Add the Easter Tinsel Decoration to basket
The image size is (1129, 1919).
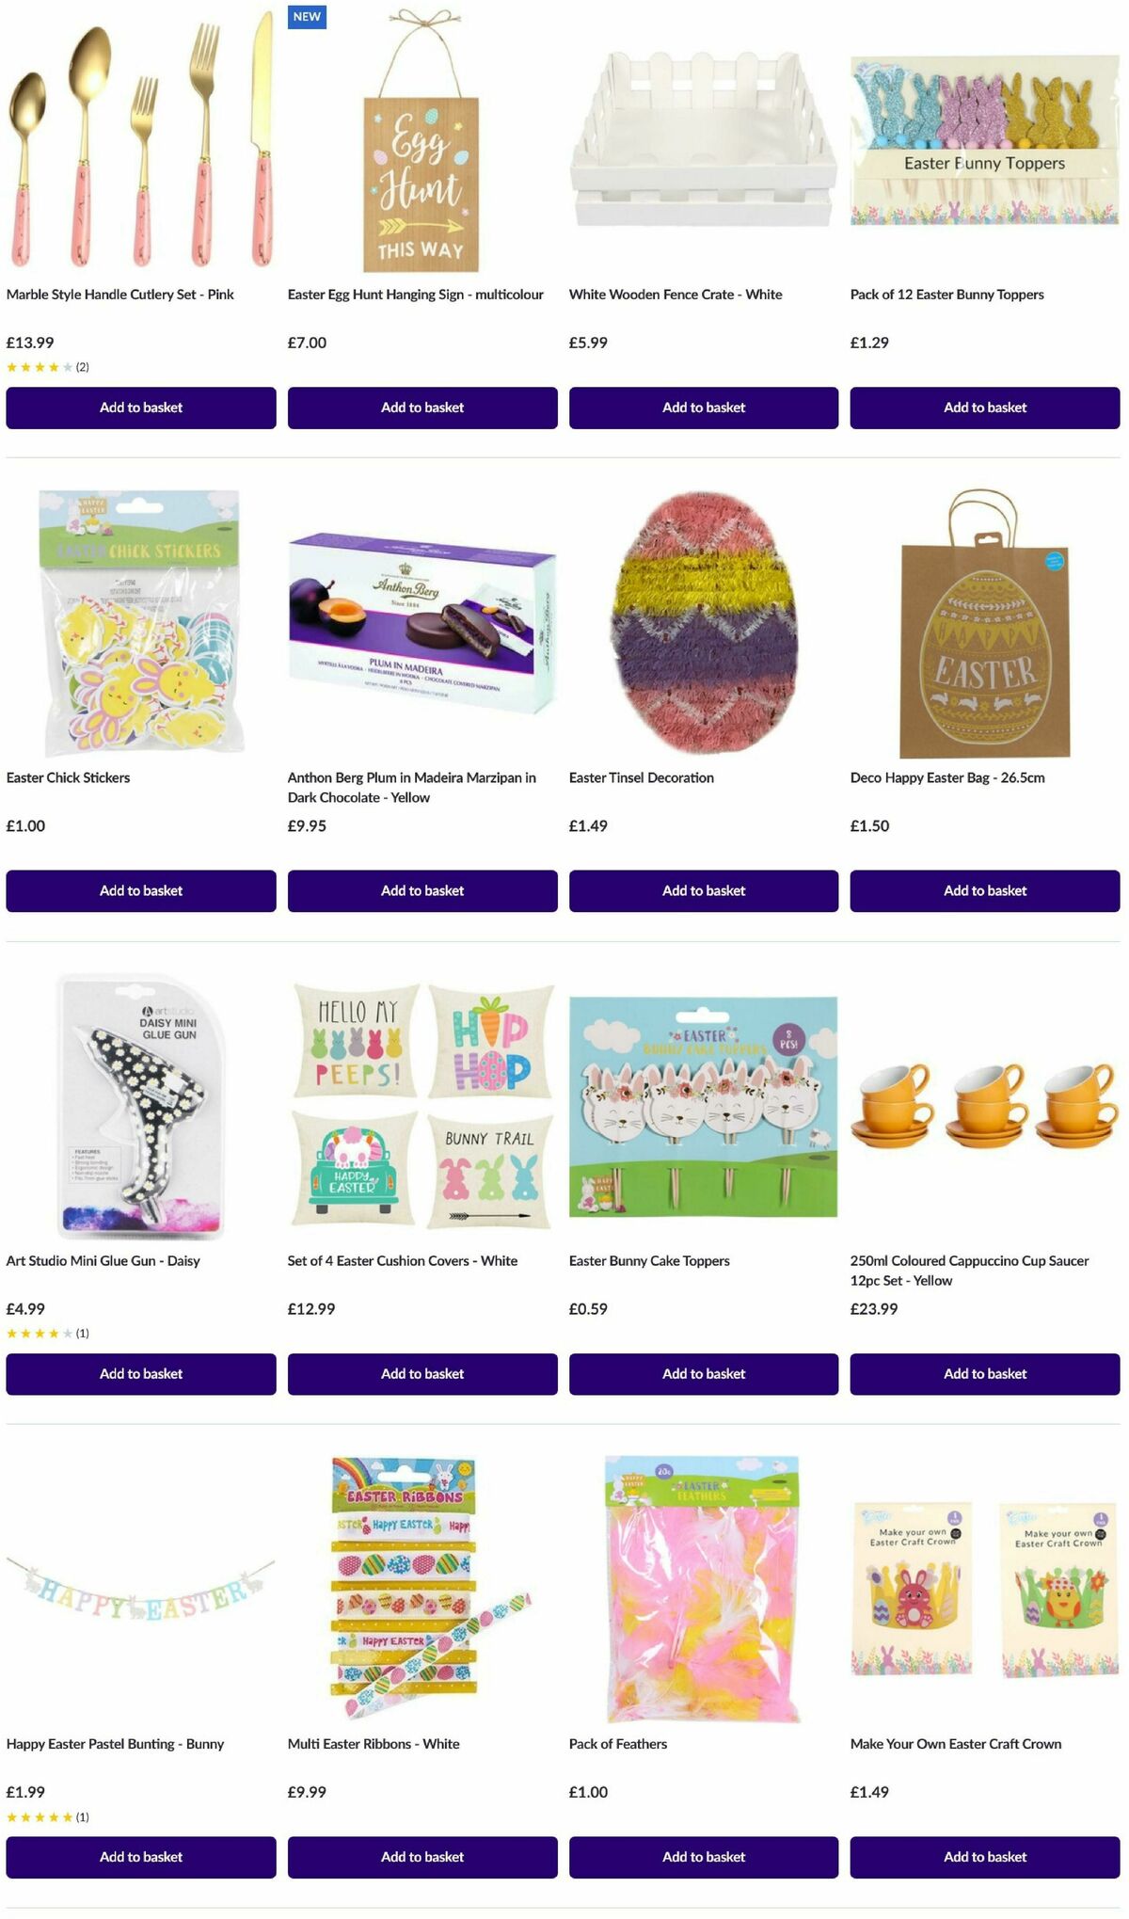click(x=704, y=890)
